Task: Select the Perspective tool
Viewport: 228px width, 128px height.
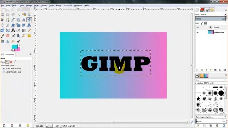Action: coord(29,25)
